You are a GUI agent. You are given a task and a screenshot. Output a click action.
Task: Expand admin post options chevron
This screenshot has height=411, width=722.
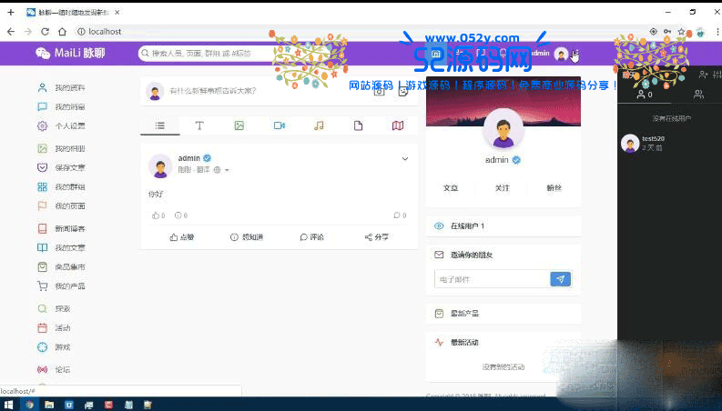point(405,159)
